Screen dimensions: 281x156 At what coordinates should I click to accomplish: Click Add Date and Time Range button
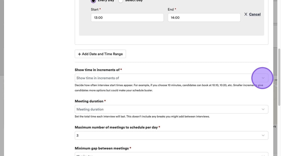100,54
